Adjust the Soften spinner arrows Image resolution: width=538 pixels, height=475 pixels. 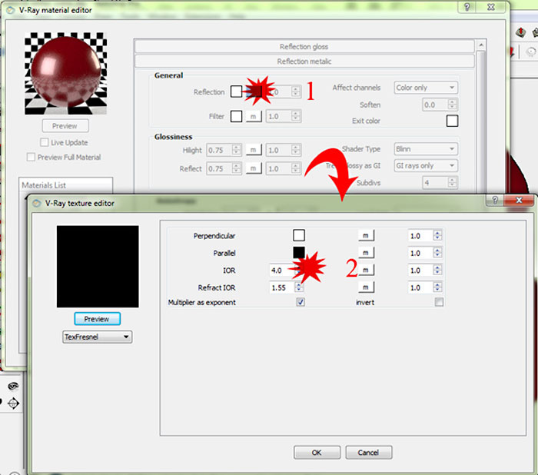[x=453, y=105]
